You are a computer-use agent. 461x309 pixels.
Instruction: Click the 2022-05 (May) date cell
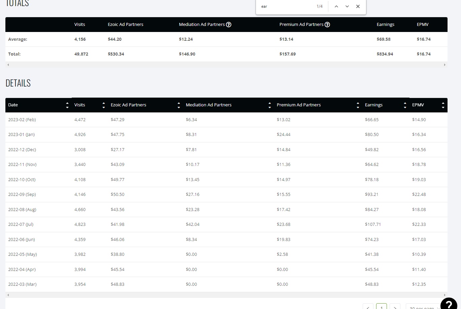point(23,254)
